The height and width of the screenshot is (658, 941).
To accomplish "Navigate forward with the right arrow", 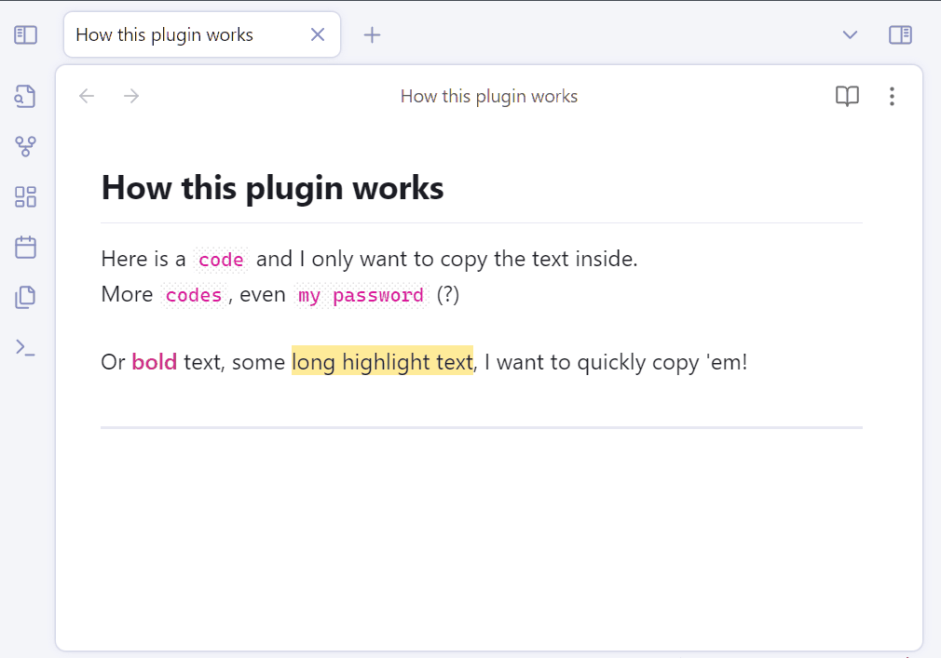I will (x=131, y=96).
